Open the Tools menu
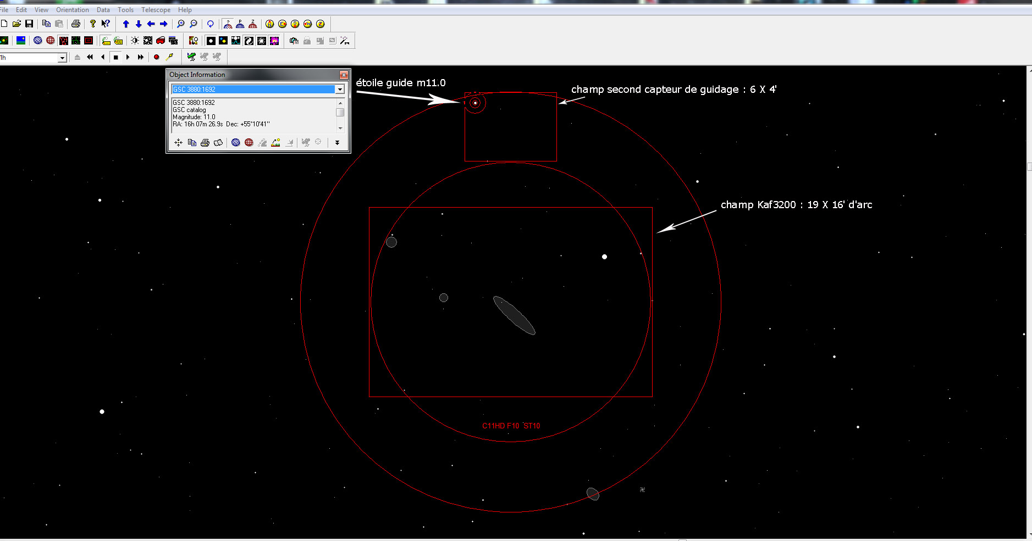 click(x=126, y=10)
